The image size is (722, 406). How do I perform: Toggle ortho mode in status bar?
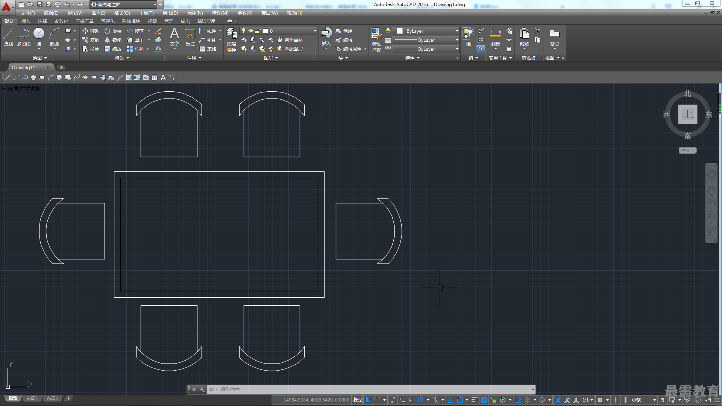pyautogui.click(x=412, y=400)
